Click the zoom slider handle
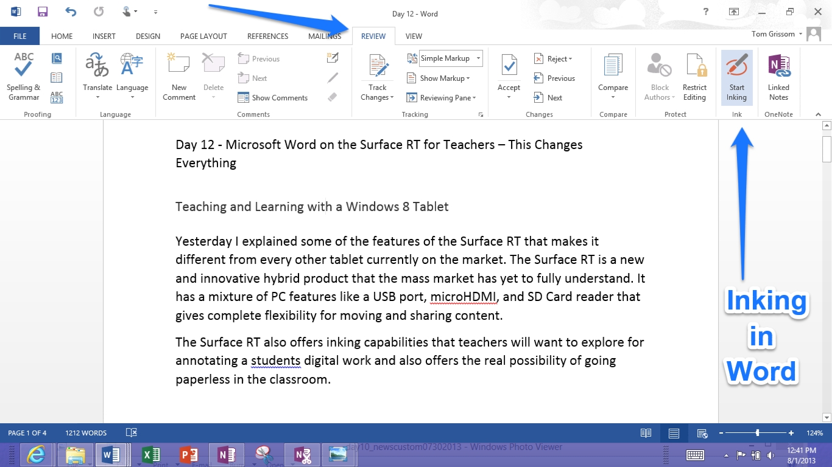Image resolution: width=832 pixels, height=467 pixels. (757, 433)
